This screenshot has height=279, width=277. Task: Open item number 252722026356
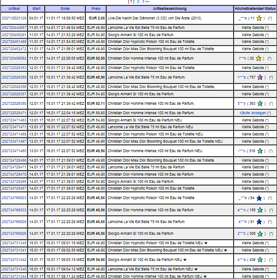pos(14,87)
